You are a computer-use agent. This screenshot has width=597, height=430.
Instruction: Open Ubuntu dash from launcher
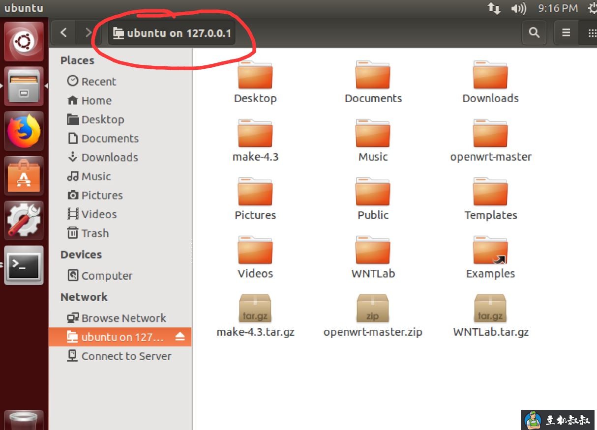[24, 42]
